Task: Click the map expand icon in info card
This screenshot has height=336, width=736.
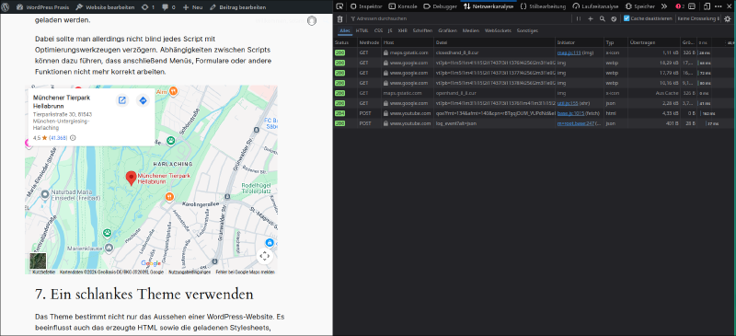Action: 122,100
